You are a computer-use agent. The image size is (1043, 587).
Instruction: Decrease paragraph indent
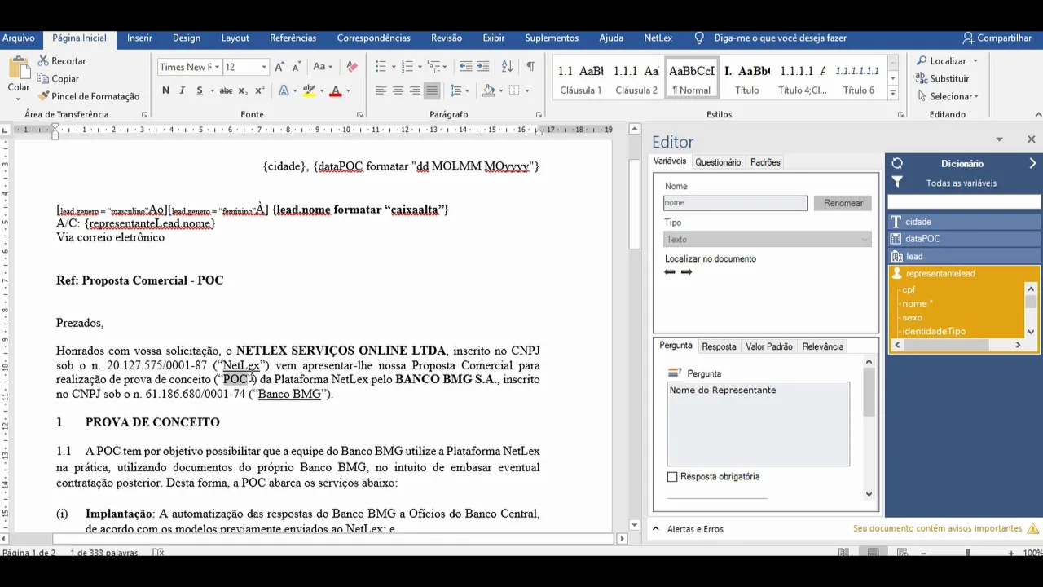(466, 67)
